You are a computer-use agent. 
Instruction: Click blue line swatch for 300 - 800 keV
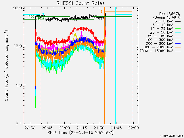tap(178, 44)
